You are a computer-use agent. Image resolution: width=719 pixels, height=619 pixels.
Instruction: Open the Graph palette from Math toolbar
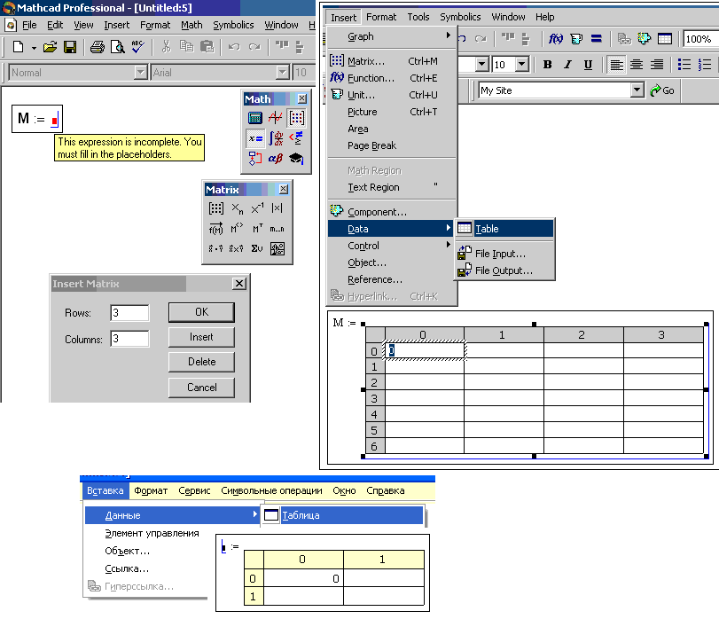point(275,118)
